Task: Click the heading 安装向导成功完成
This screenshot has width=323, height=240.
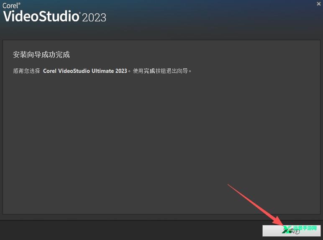Action: 41,54
